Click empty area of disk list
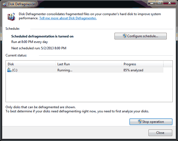The image size is (178, 141). (89, 88)
